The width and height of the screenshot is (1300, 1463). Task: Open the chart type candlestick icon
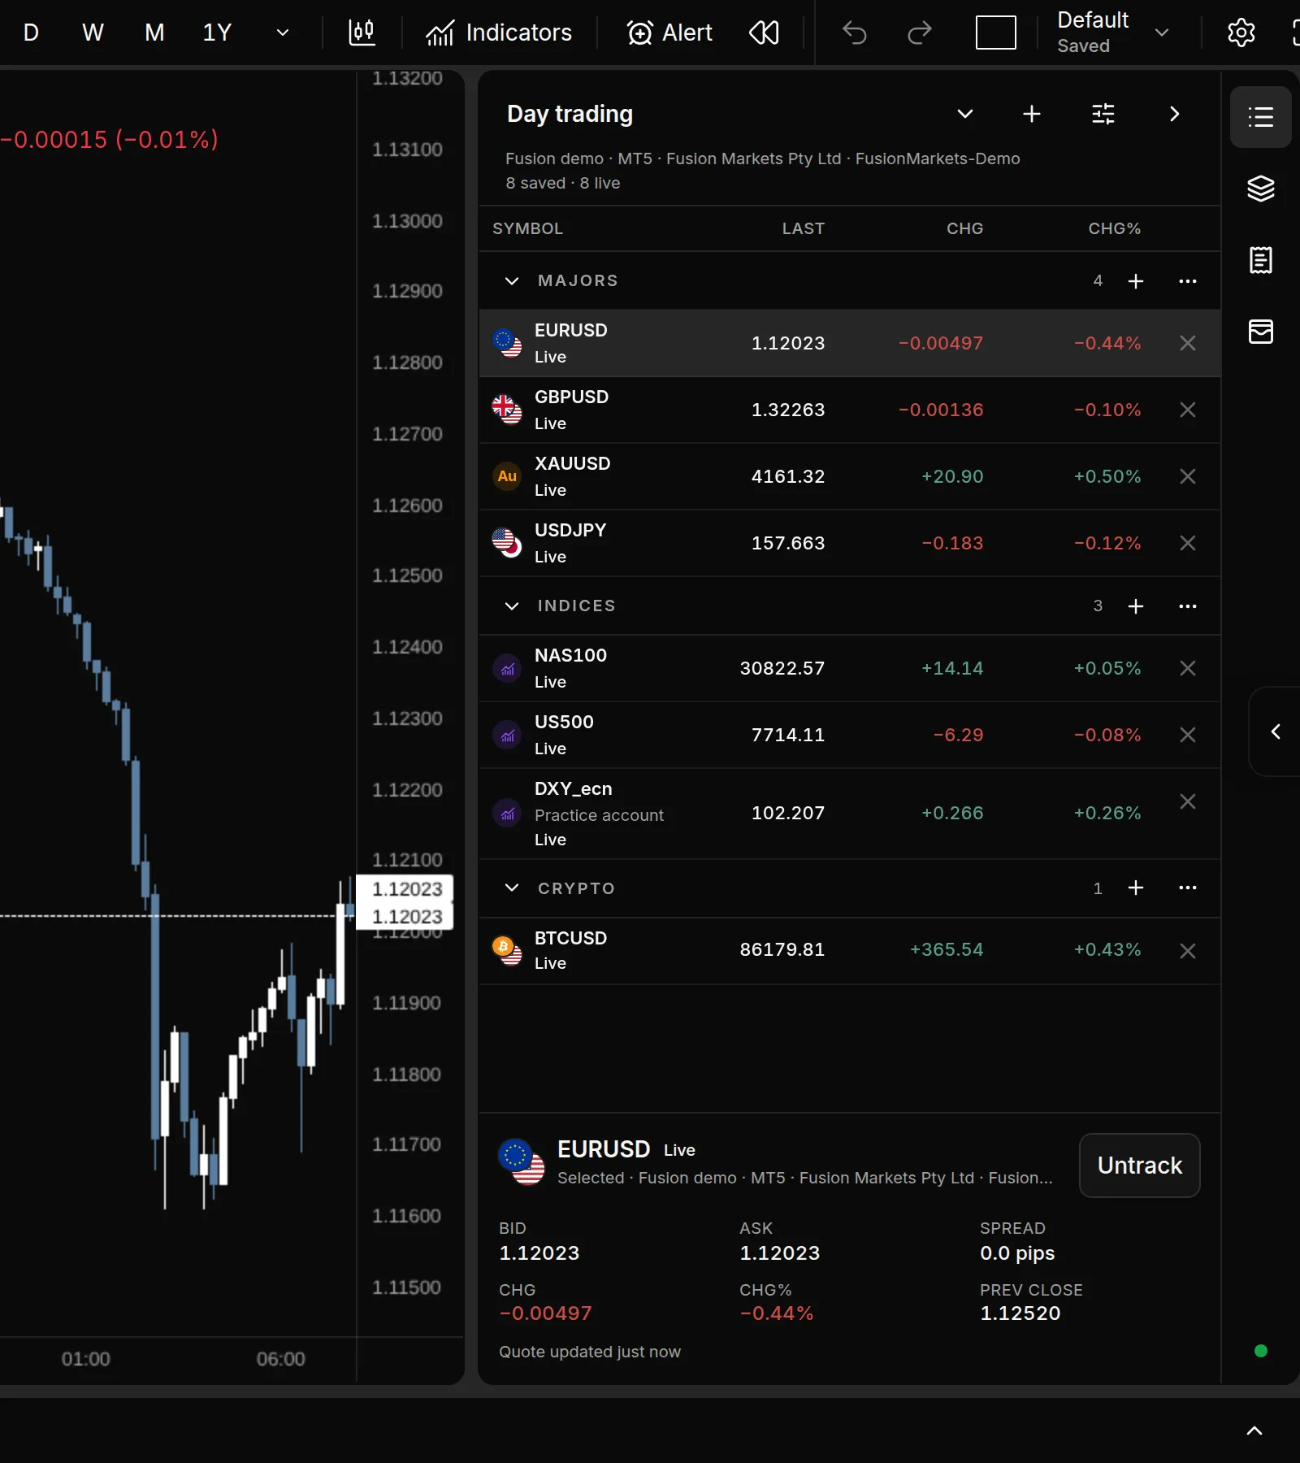[x=362, y=33]
